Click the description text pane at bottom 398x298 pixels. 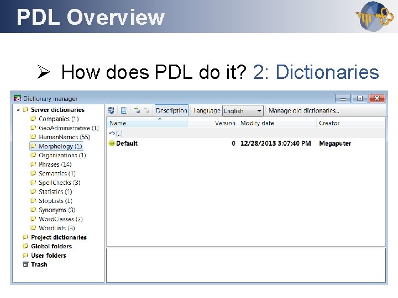[x=245, y=265]
